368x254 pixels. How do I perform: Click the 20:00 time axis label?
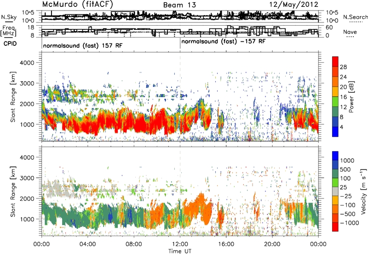[272, 244]
